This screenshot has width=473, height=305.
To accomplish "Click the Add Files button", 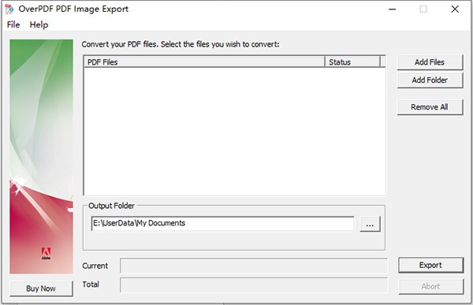I will click(430, 62).
